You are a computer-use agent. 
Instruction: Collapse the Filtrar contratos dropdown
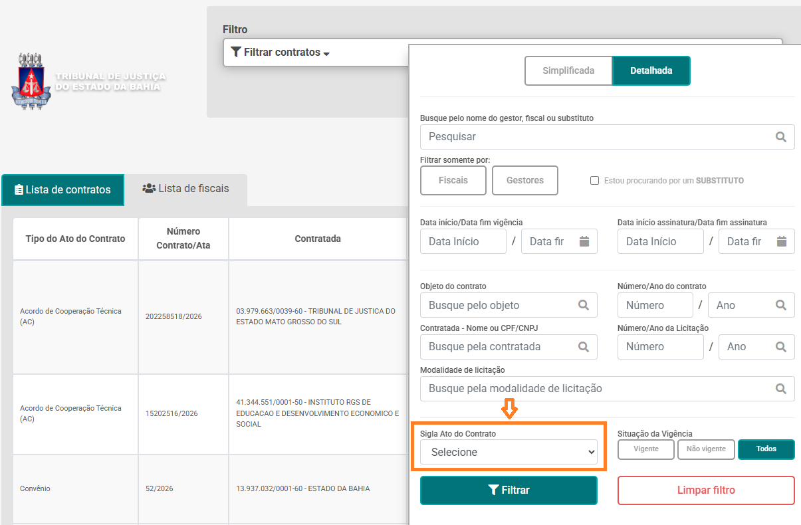(x=280, y=52)
